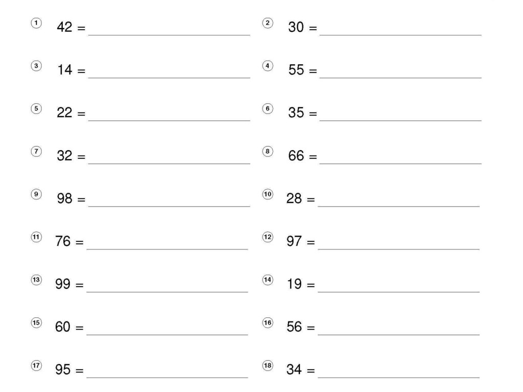
Task: Click the answer blank next to 55
Action: point(400,78)
